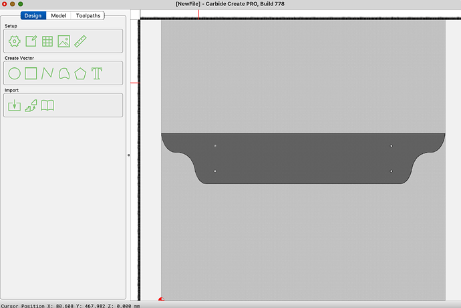
Task: Click the green zoom window button
Action: click(x=20, y=4)
